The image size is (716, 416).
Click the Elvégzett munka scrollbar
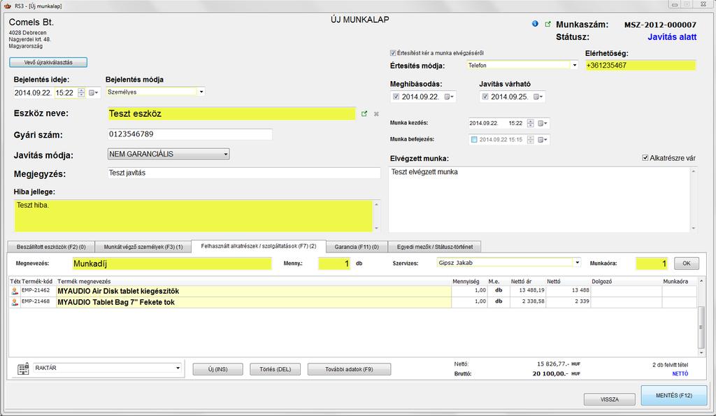click(694, 199)
